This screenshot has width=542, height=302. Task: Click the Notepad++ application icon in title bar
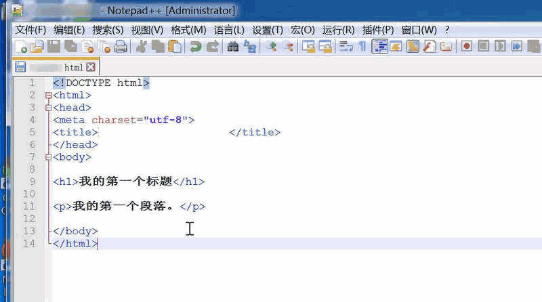pos(16,10)
